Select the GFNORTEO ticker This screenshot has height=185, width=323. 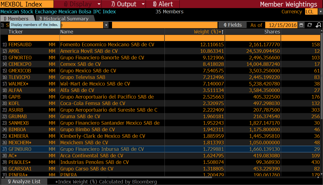click(x=20, y=58)
